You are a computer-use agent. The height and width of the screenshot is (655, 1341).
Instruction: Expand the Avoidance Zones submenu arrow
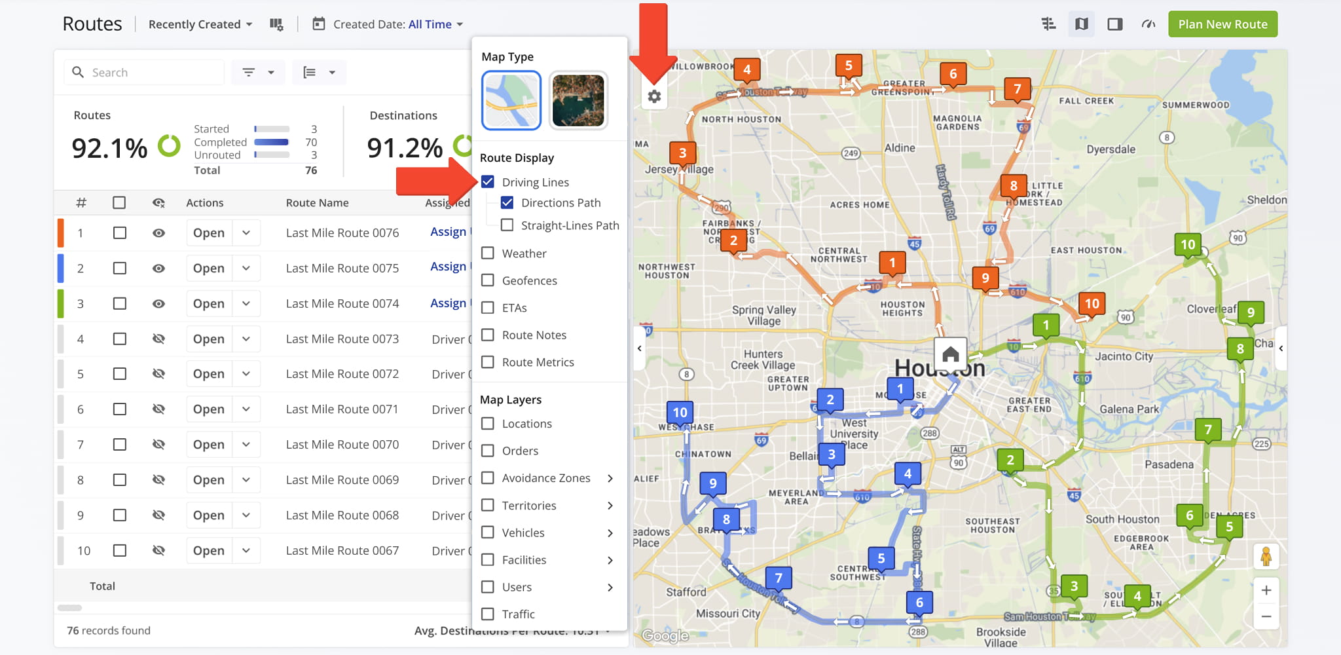(610, 478)
